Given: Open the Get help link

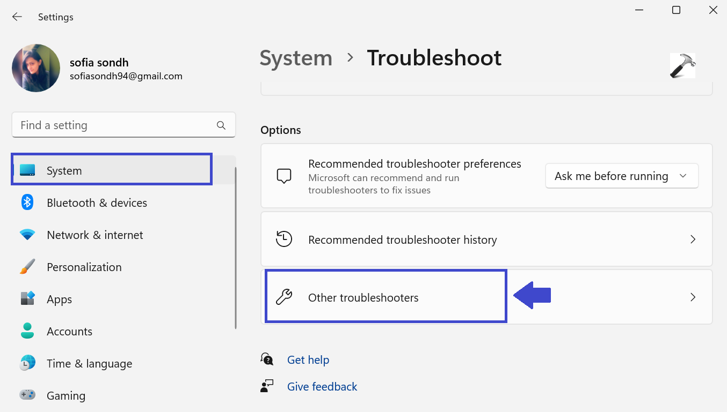Looking at the screenshot, I should (x=308, y=360).
